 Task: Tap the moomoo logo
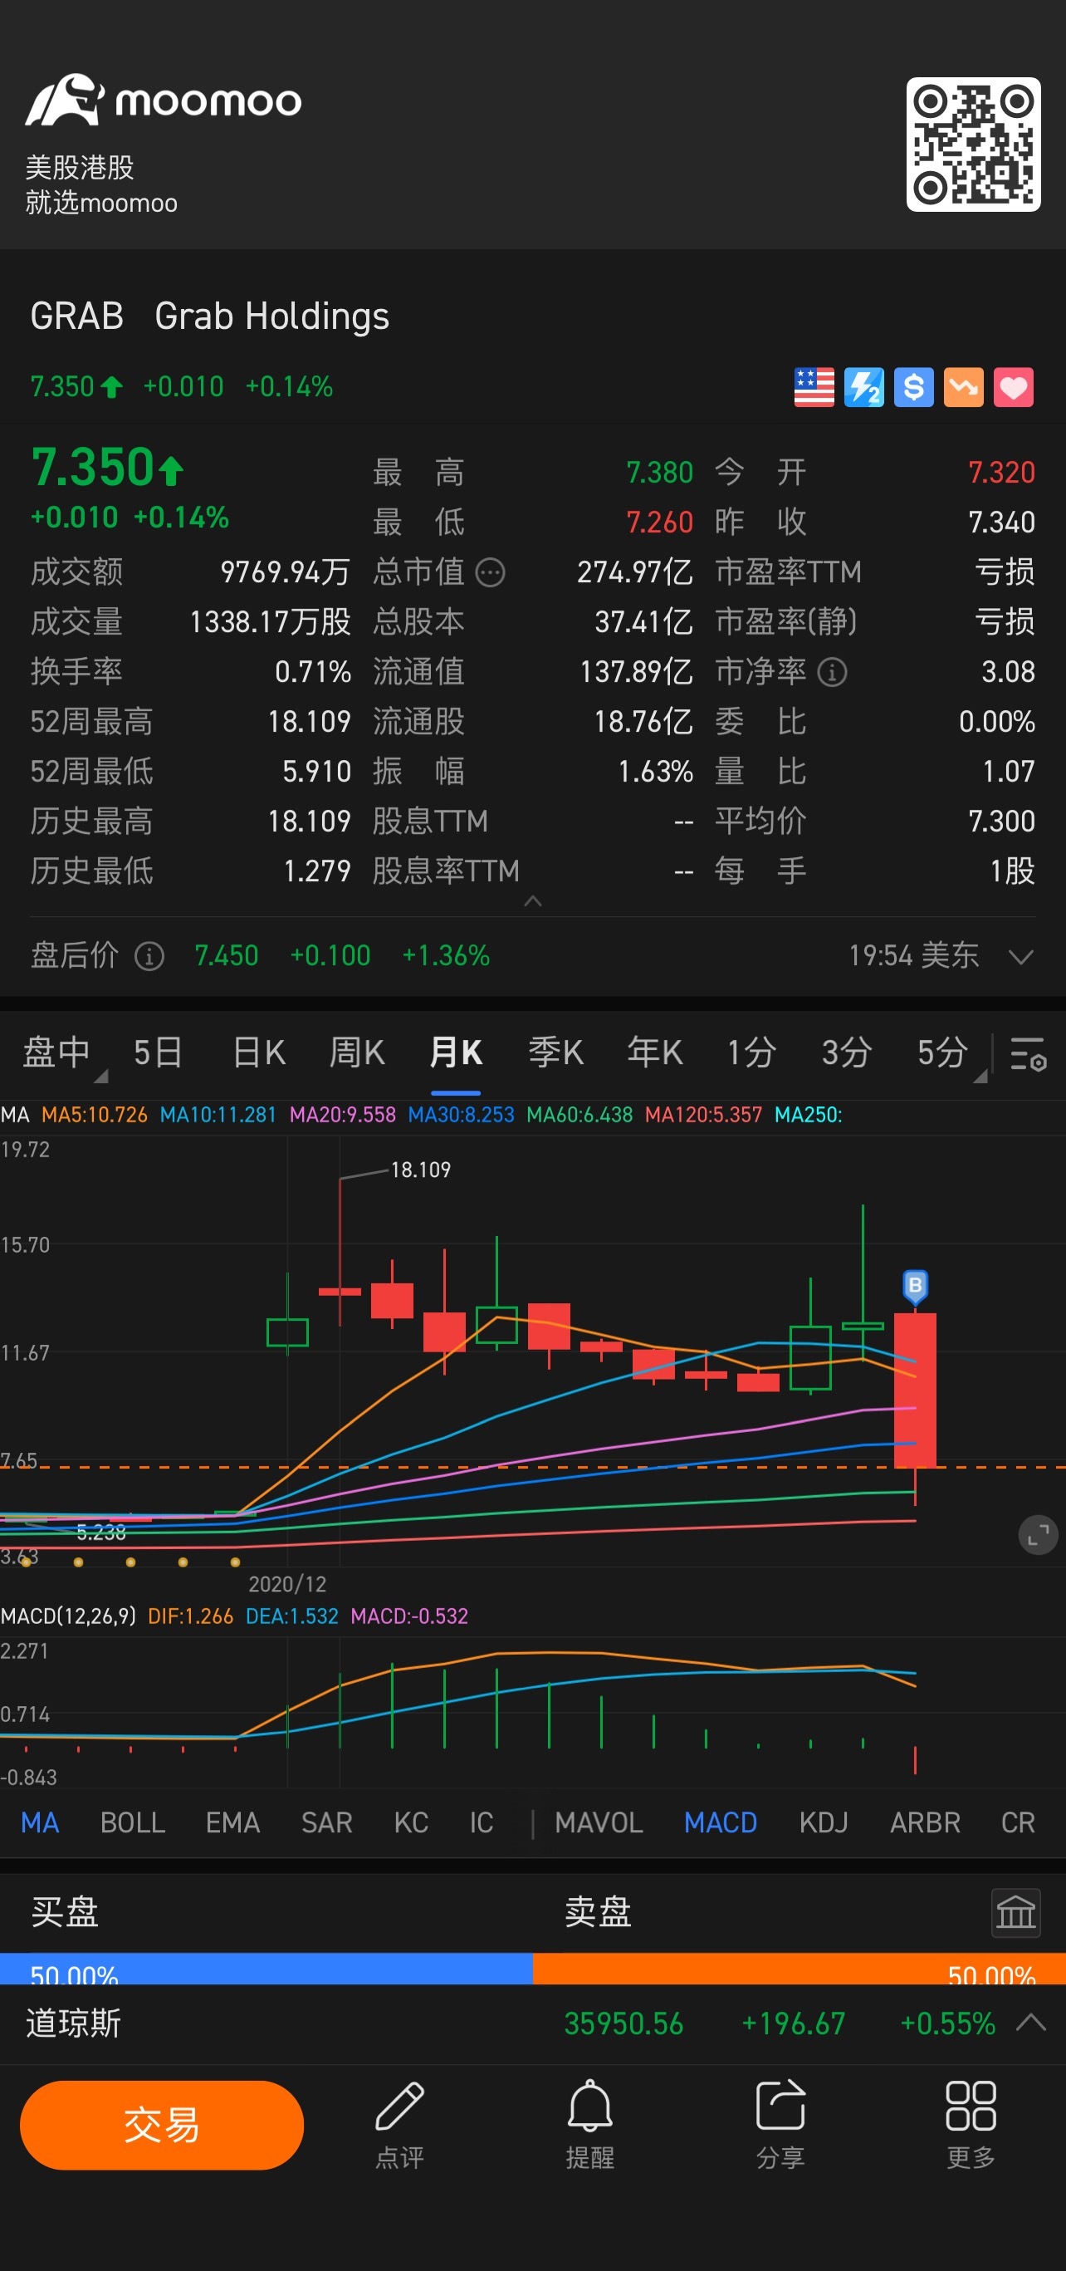(164, 100)
